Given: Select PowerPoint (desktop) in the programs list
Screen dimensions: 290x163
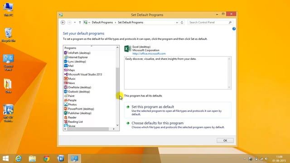Looking at the screenshot, I should (x=79, y=109).
